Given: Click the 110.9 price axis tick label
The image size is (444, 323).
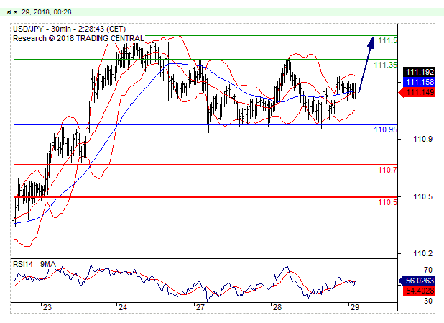Looking at the screenshot, I should 422,139.
